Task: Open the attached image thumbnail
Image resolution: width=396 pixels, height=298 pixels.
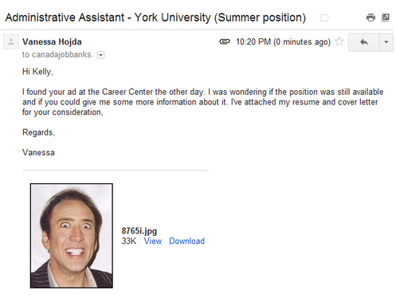Action: [72, 236]
